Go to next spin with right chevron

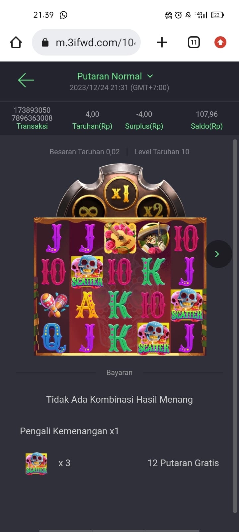[218, 254]
